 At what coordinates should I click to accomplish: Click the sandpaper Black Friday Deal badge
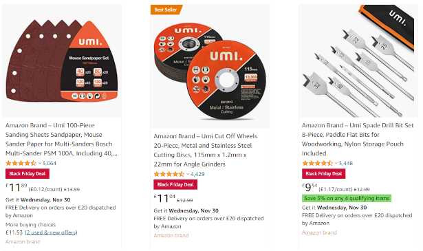click(x=28, y=173)
